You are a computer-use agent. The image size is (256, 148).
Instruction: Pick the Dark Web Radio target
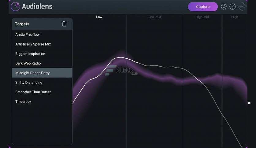click(42, 63)
